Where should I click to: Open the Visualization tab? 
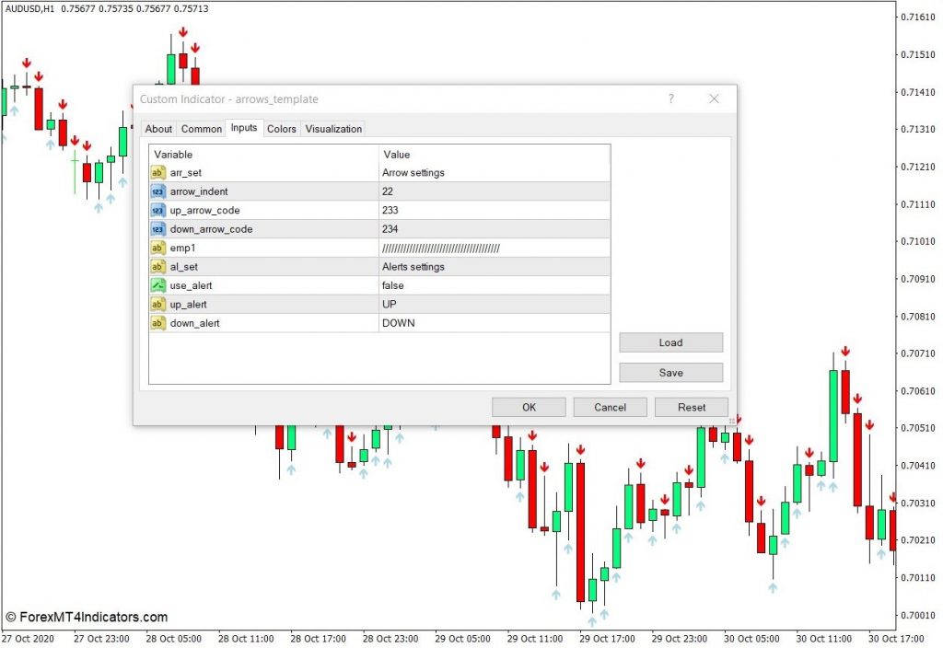(333, 129)
